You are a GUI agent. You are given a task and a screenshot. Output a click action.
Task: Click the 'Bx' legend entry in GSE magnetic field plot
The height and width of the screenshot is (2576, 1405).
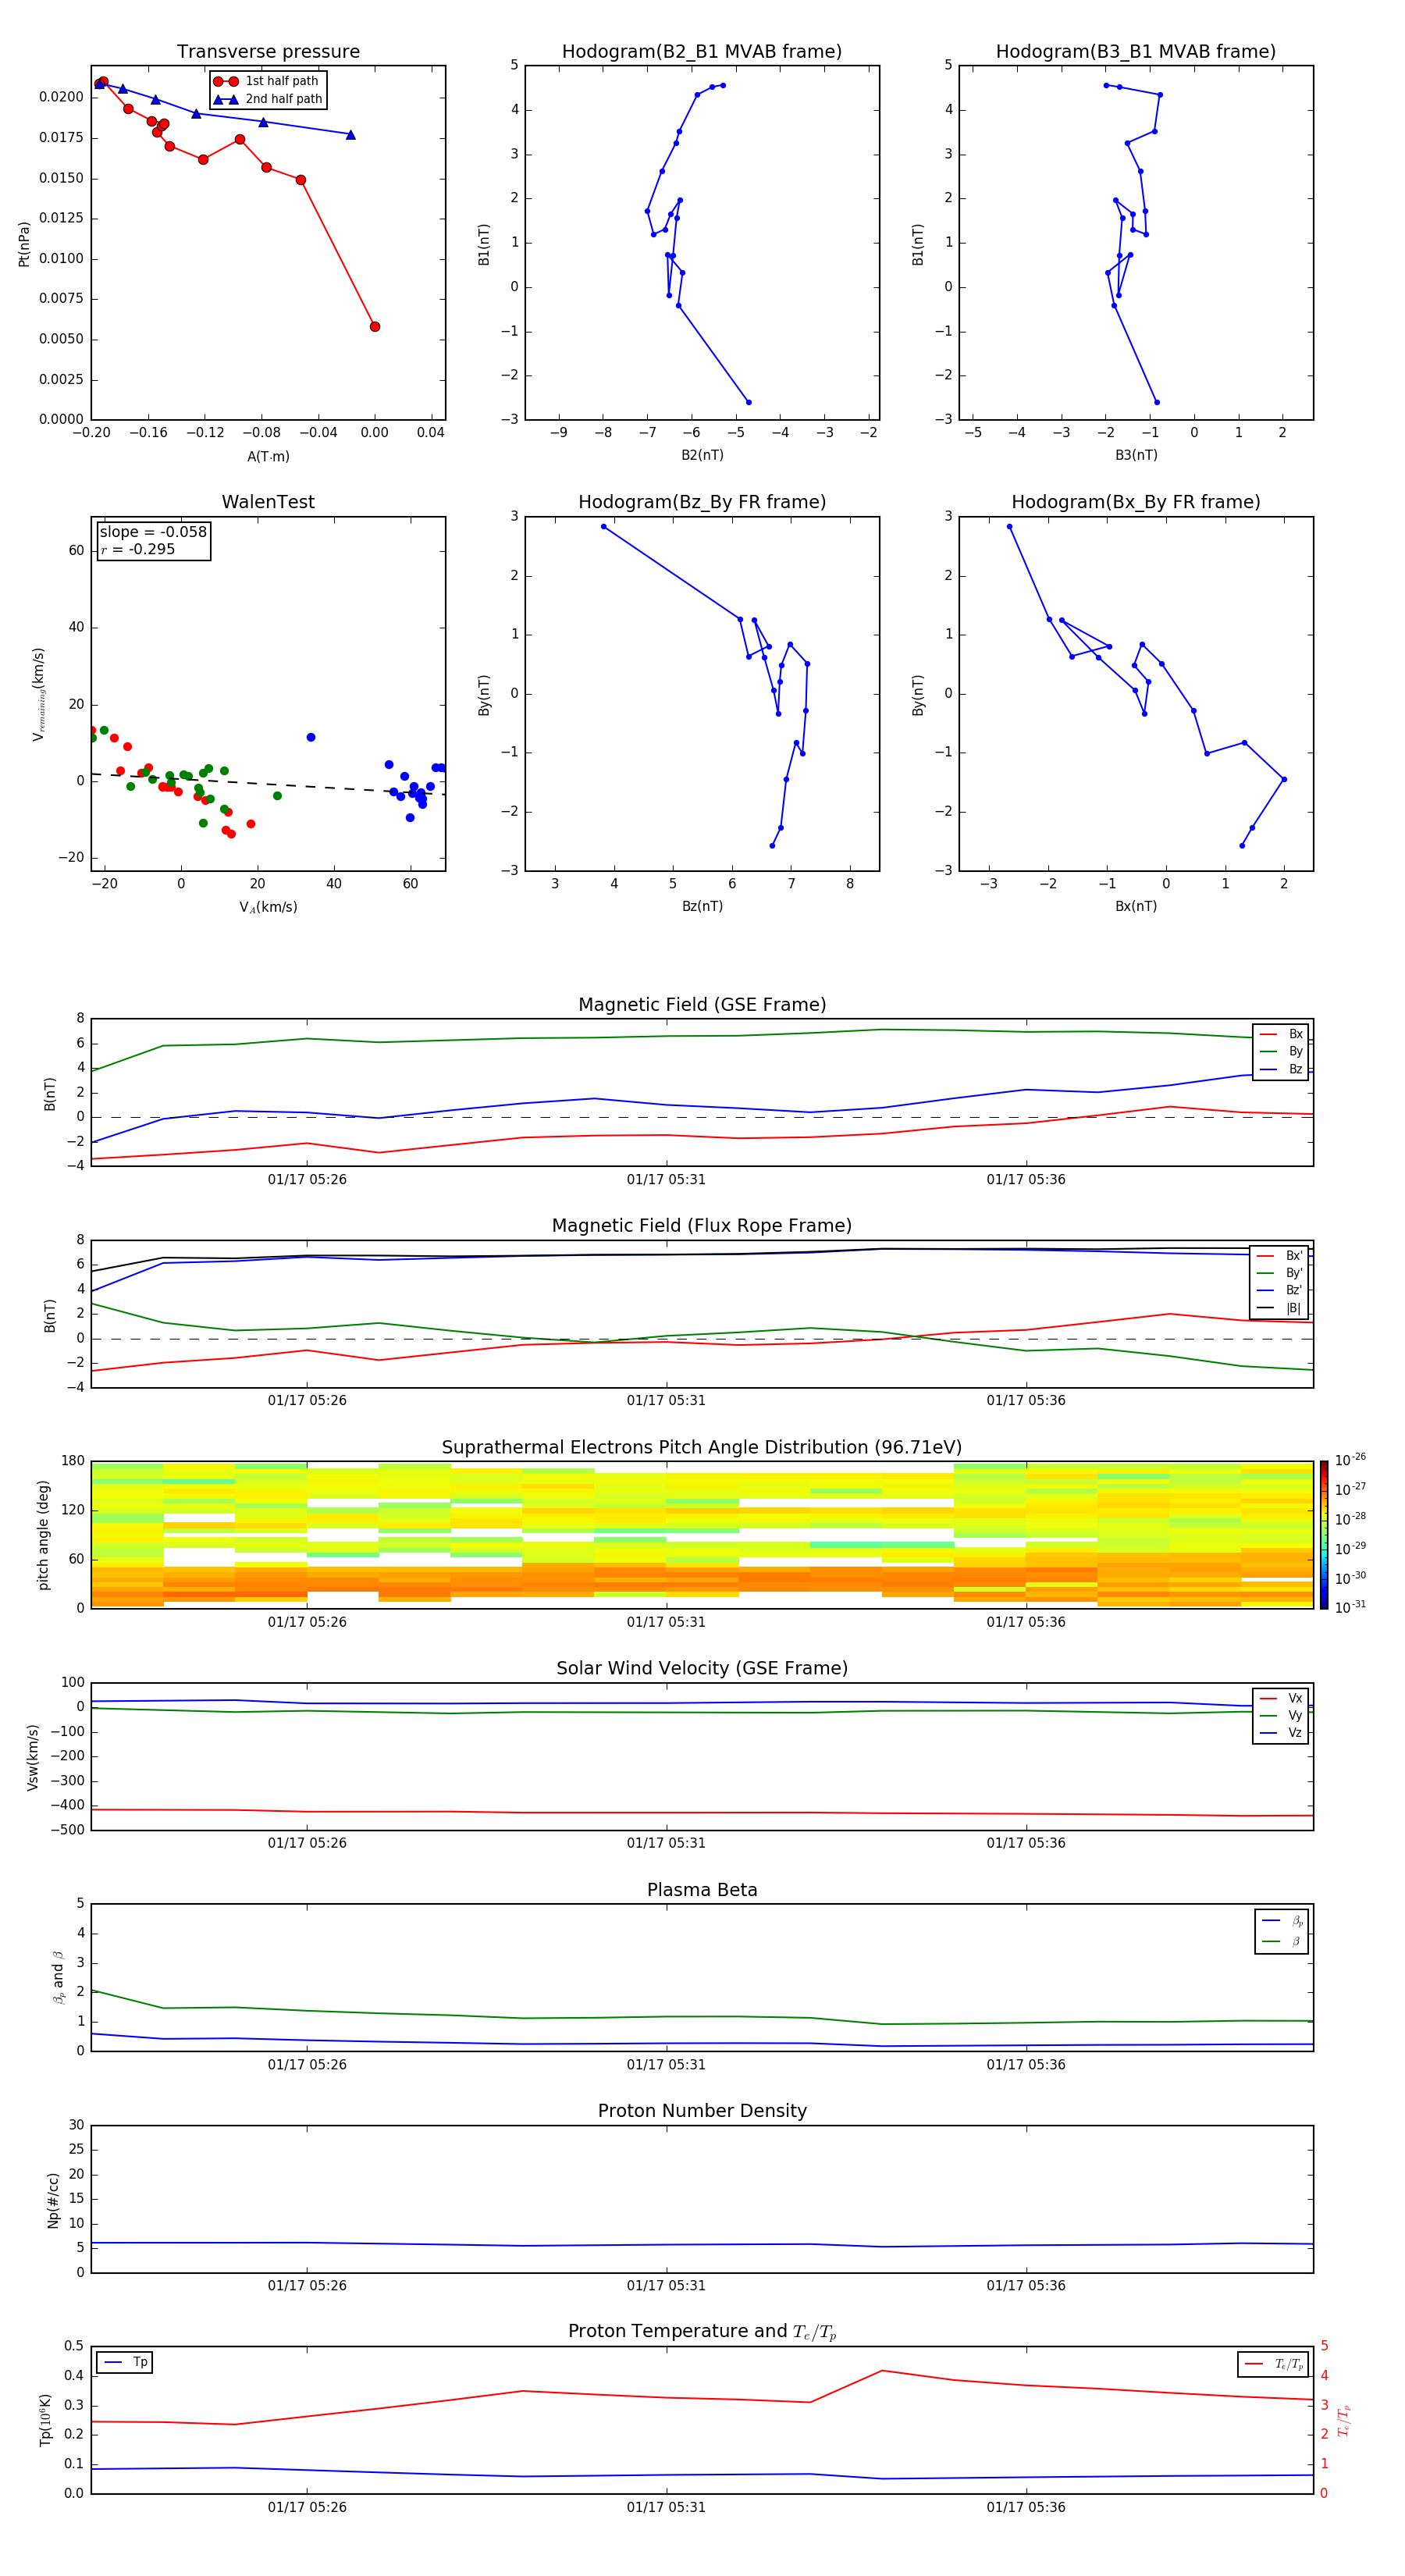1281,1034
